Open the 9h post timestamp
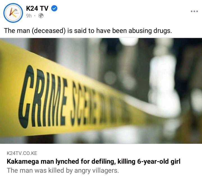 point(29,16)
